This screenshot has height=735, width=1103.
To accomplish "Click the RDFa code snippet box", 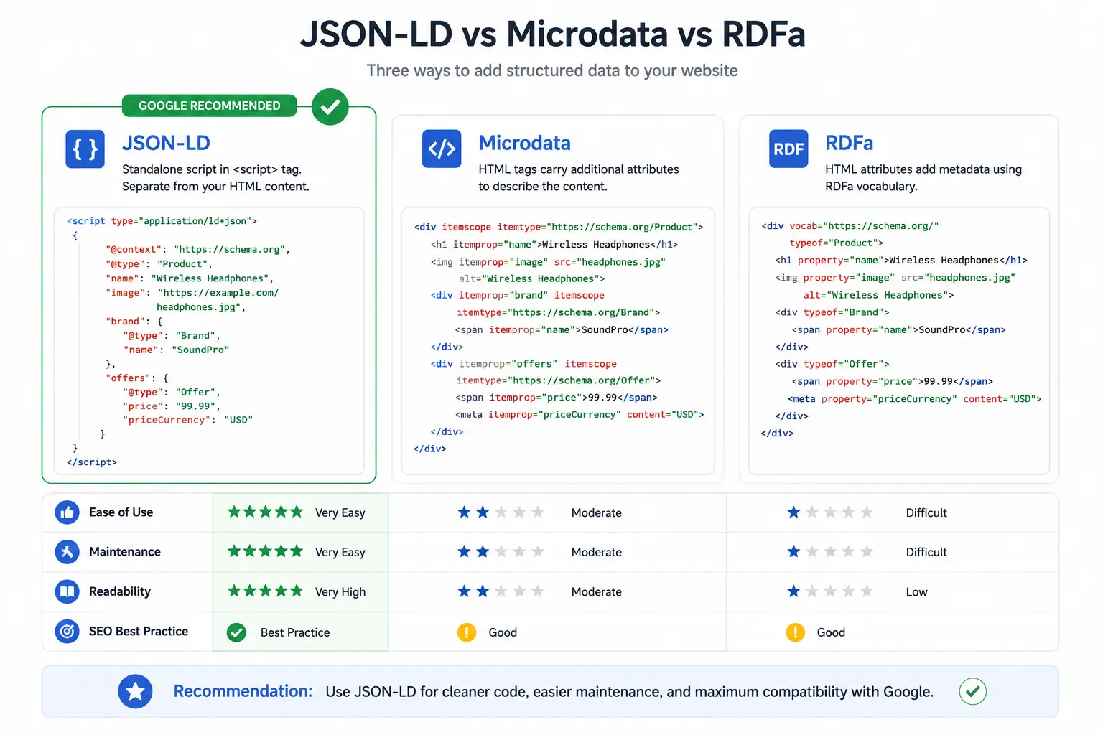I will point(899,341).
